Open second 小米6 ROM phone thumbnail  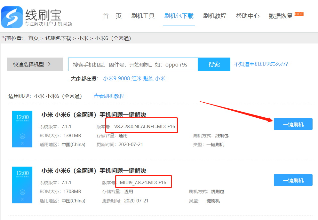coord(22,185)
